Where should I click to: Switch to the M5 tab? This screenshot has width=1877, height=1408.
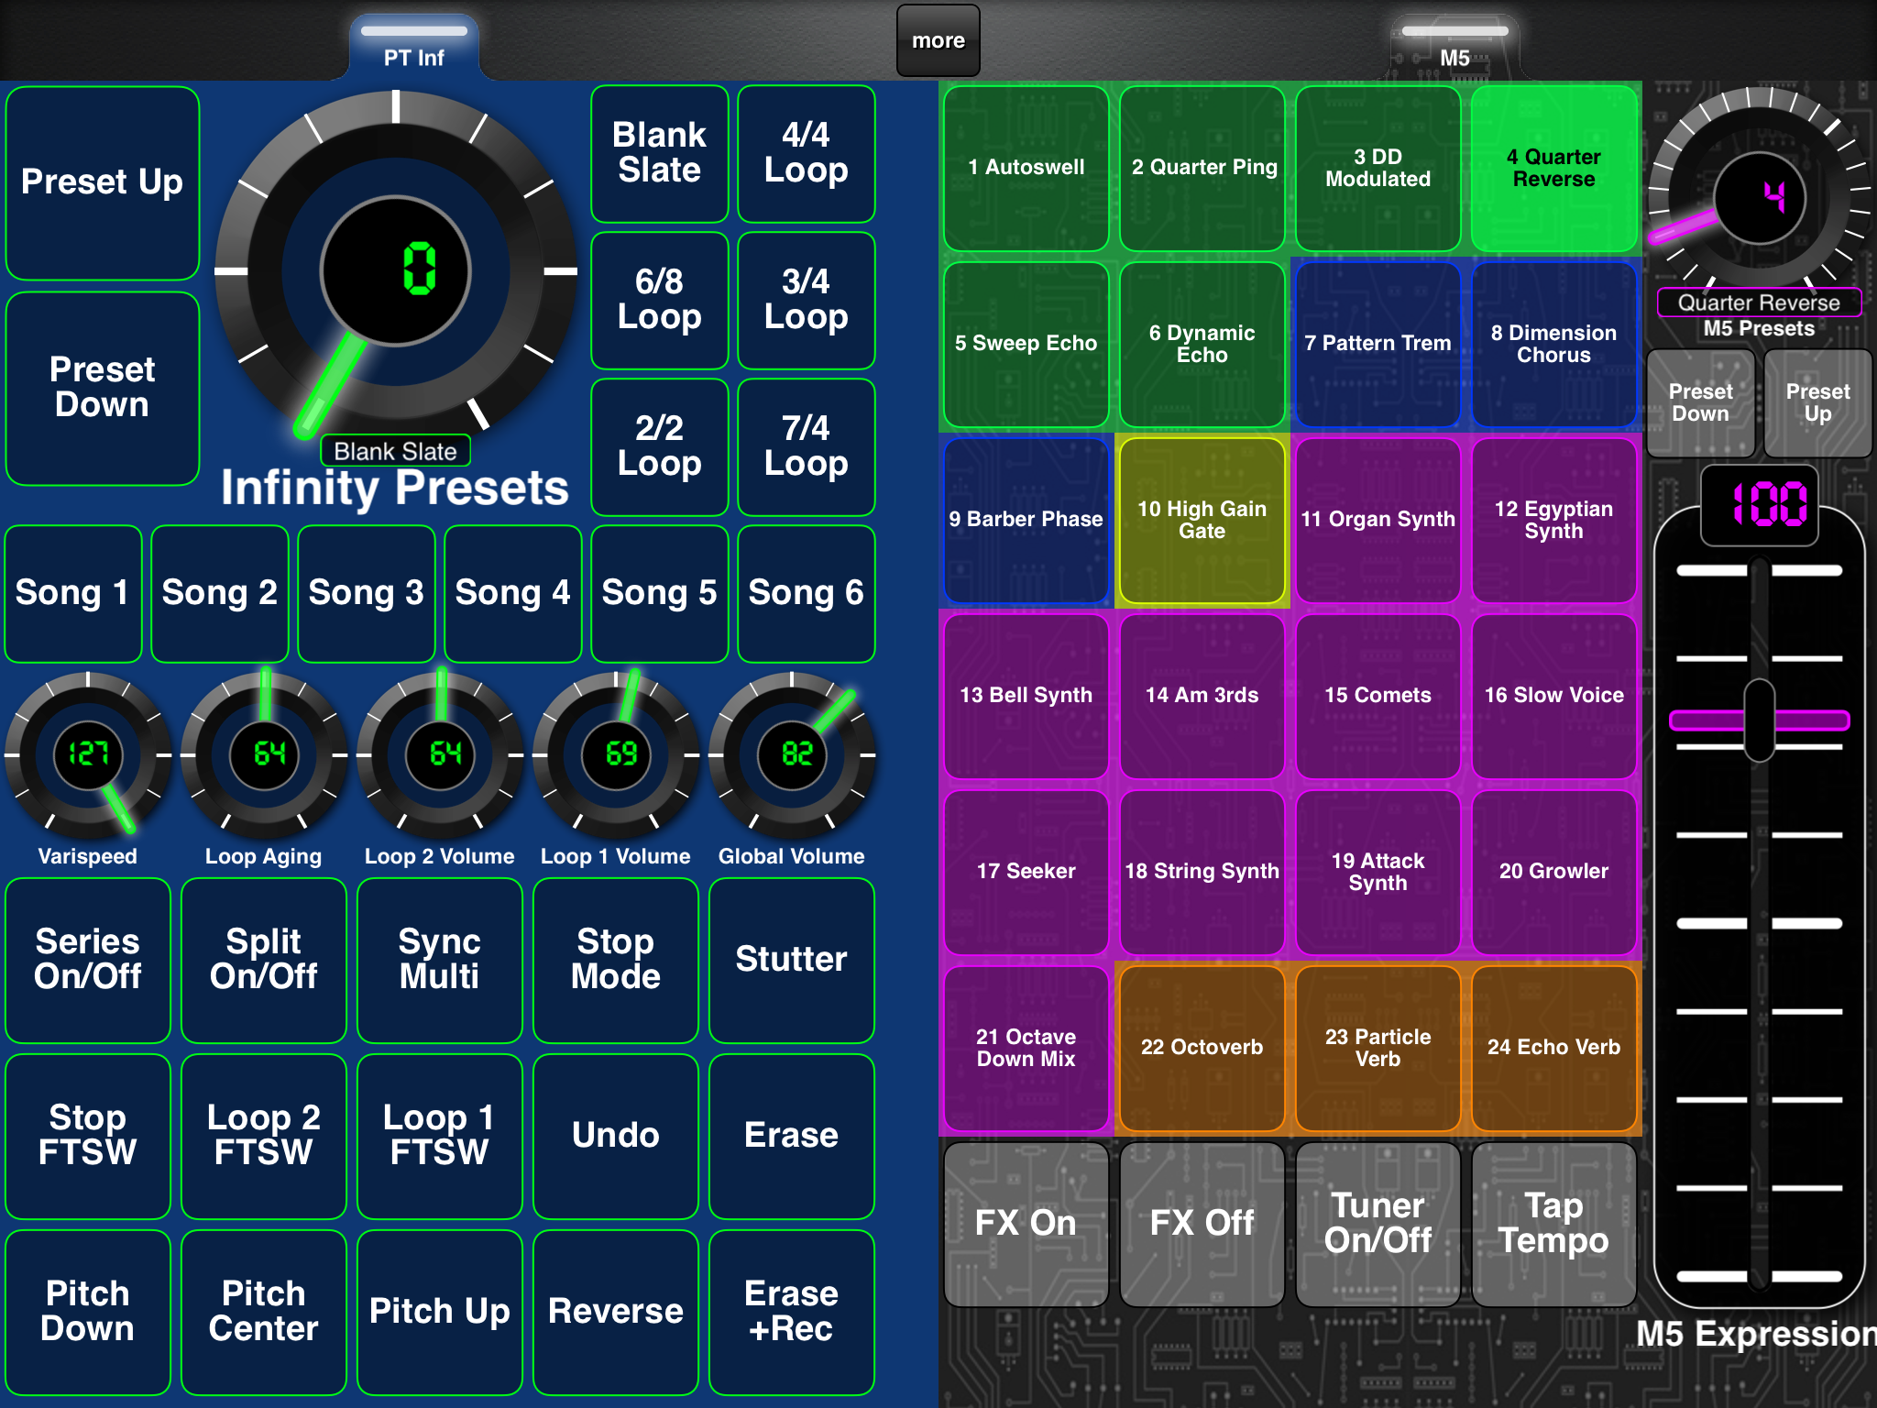(1454, 46)
